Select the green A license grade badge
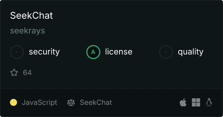Image resolution: width=223 pixels, height=117 pixels. pos(93,52)
